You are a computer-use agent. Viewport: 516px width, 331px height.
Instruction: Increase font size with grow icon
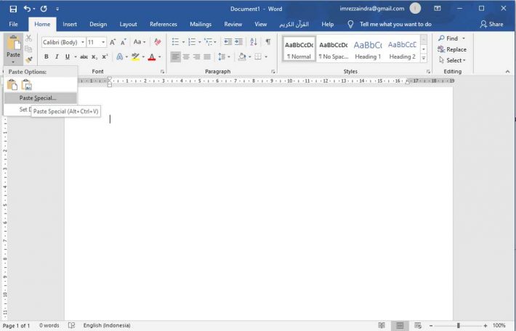(113, 42)
